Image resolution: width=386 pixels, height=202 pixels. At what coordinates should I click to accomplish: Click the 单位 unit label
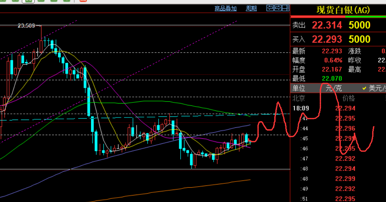coord(299,88)
